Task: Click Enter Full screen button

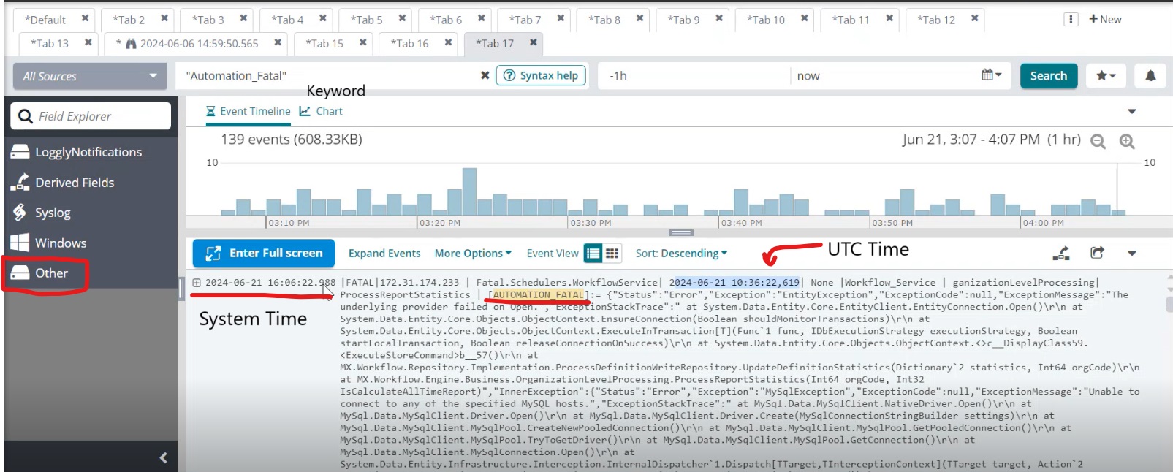Action: [264, 254]
